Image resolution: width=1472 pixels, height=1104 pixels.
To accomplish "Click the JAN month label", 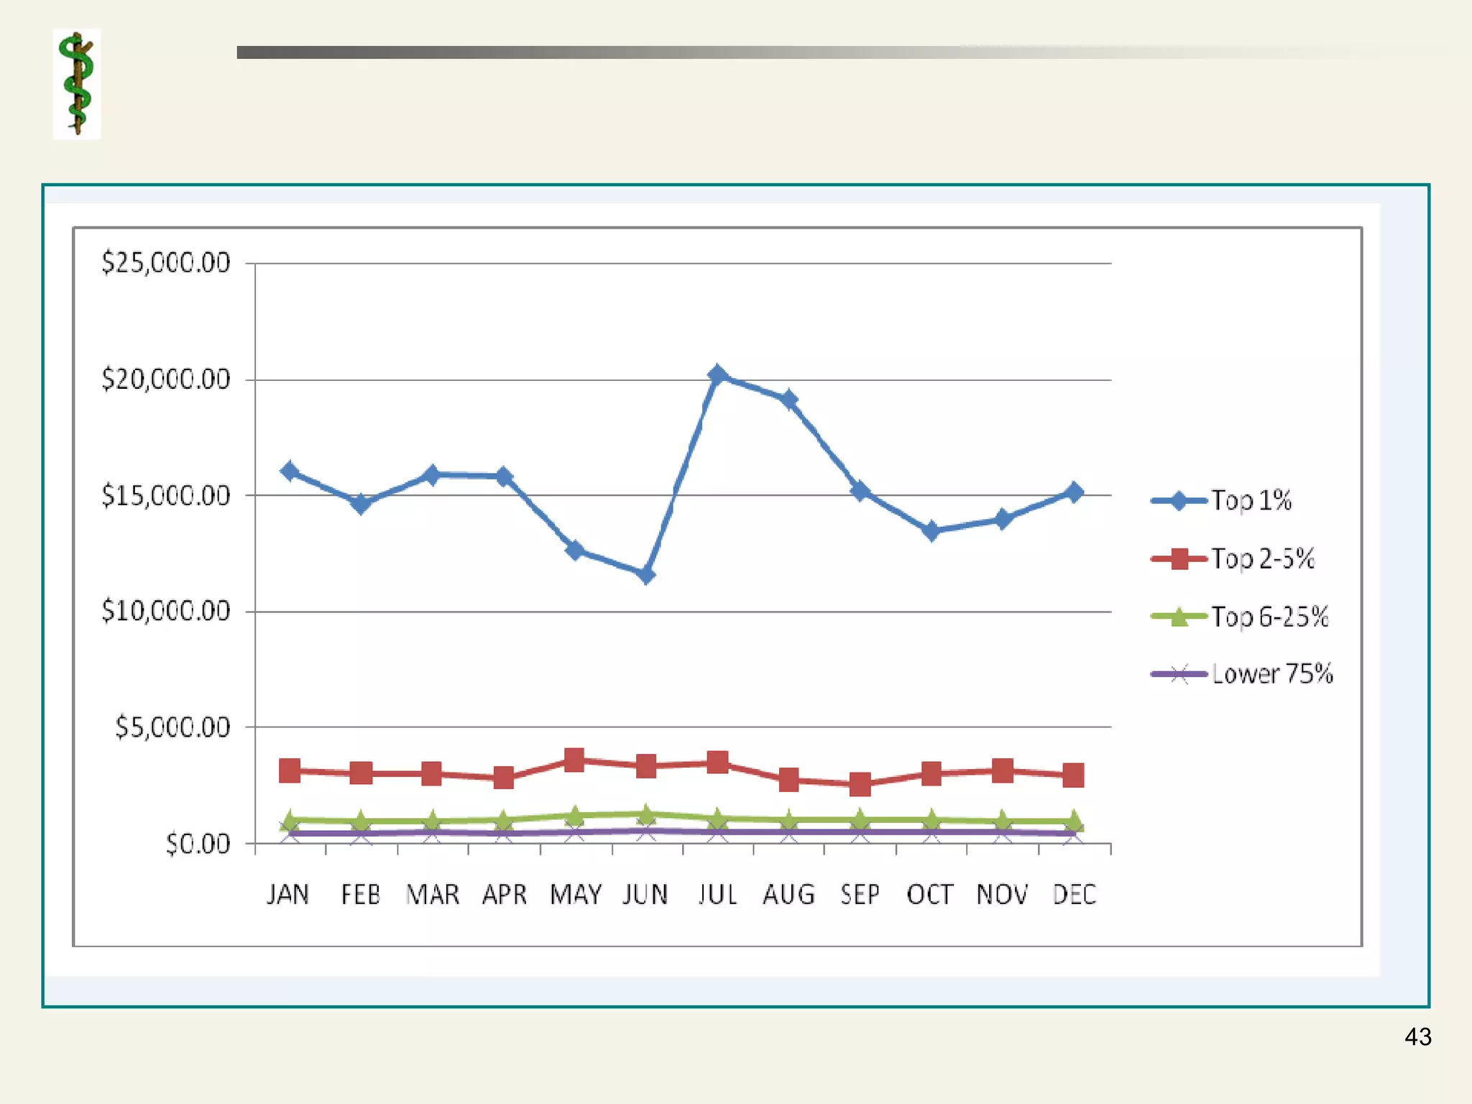I will point(288,895).
